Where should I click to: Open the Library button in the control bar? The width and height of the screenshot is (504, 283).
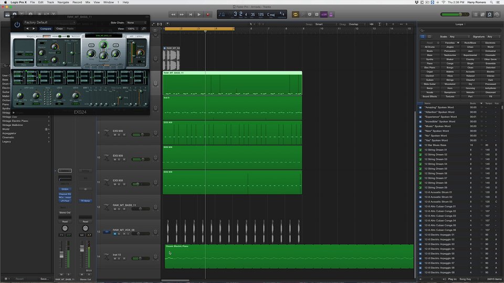7,15
